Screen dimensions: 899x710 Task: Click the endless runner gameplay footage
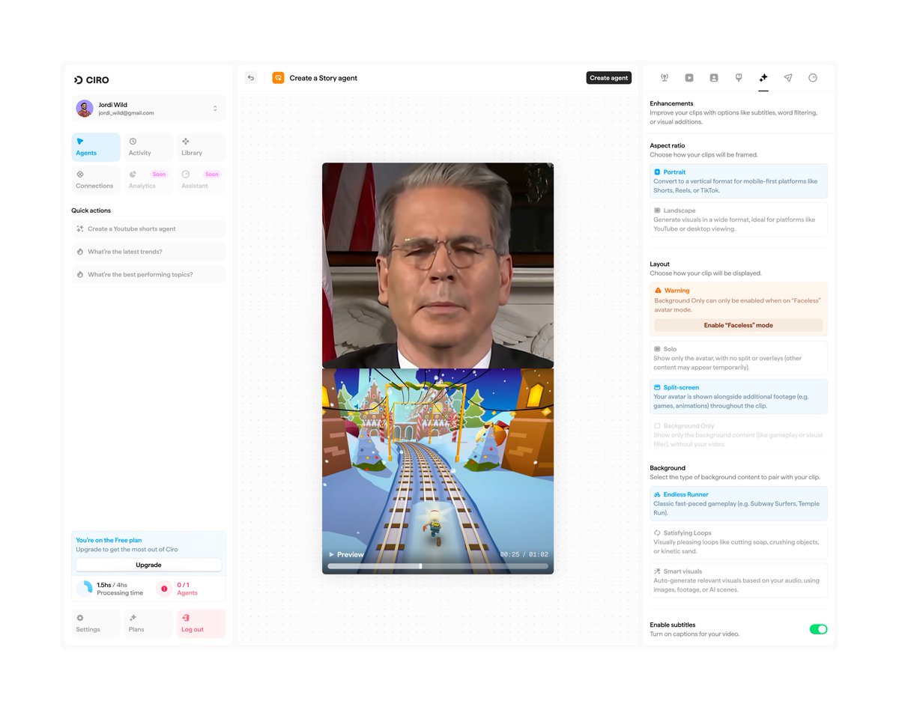[438, 471]
